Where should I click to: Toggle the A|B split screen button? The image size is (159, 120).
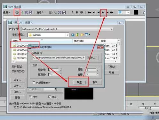[81, 12]
